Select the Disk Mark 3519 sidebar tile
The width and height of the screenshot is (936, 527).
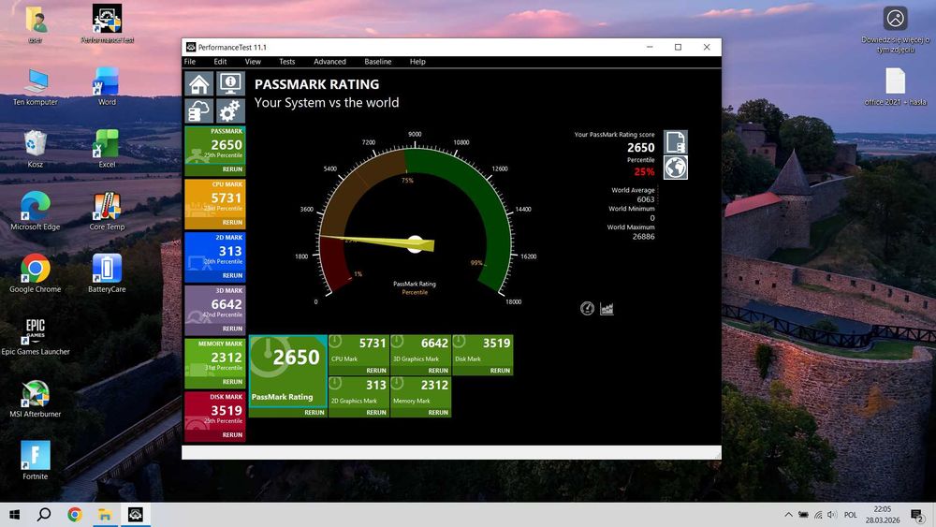(x=215, y=411)
